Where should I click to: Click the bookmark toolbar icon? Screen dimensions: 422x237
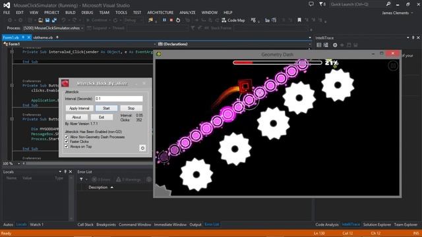pyautogui.click(x=299, y=20)
